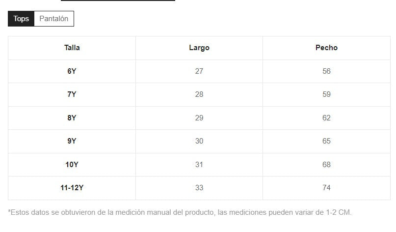Open the Pantalón size tab
This screenshot has height=232, width=396.
click(x=54, y=19)
